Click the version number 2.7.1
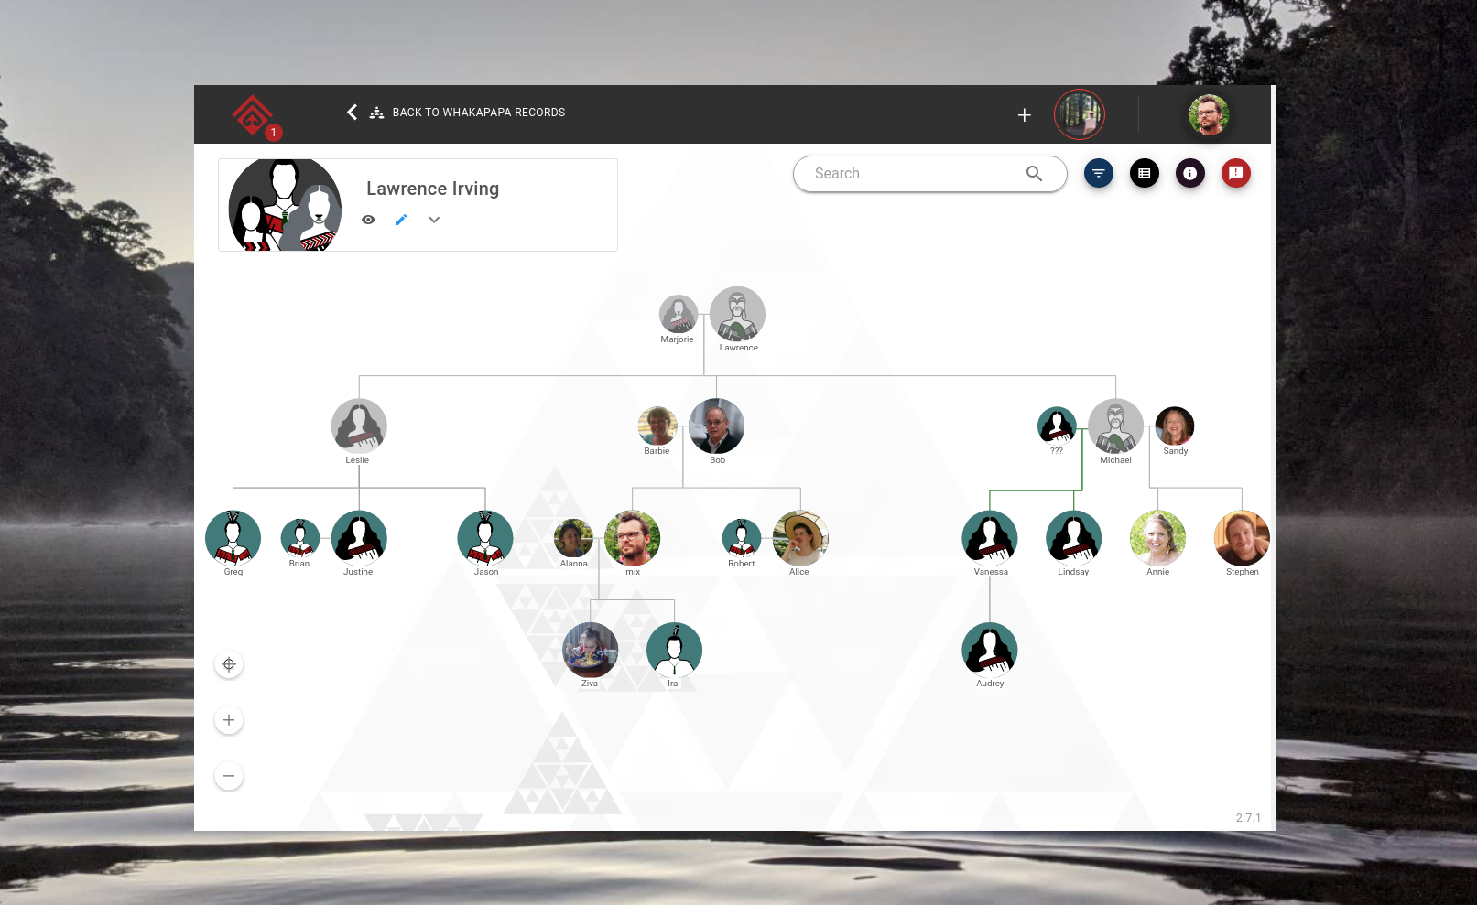 point(1248,818)
